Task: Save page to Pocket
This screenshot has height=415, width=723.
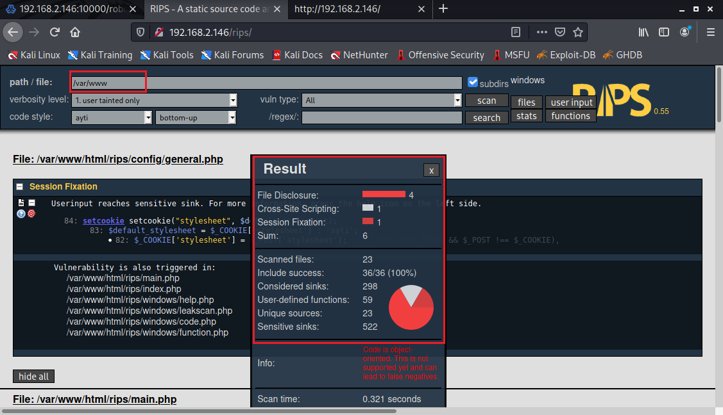Action: (x=560, y=32)
